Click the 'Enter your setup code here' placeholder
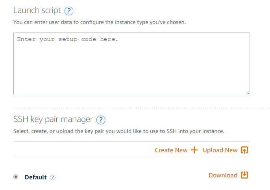The image size is (270, 190). pos(68,39)
